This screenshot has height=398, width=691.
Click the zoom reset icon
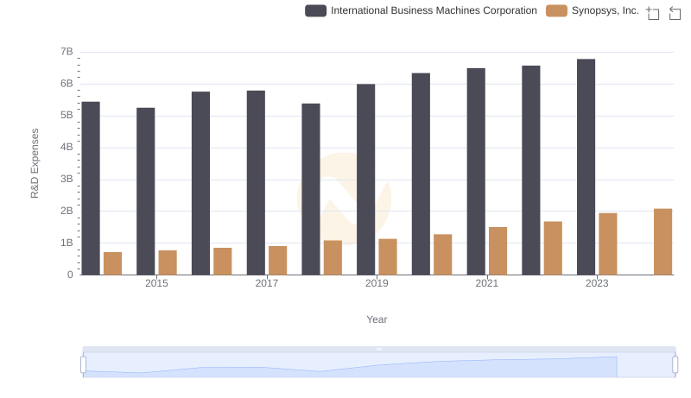coord(675,13)
